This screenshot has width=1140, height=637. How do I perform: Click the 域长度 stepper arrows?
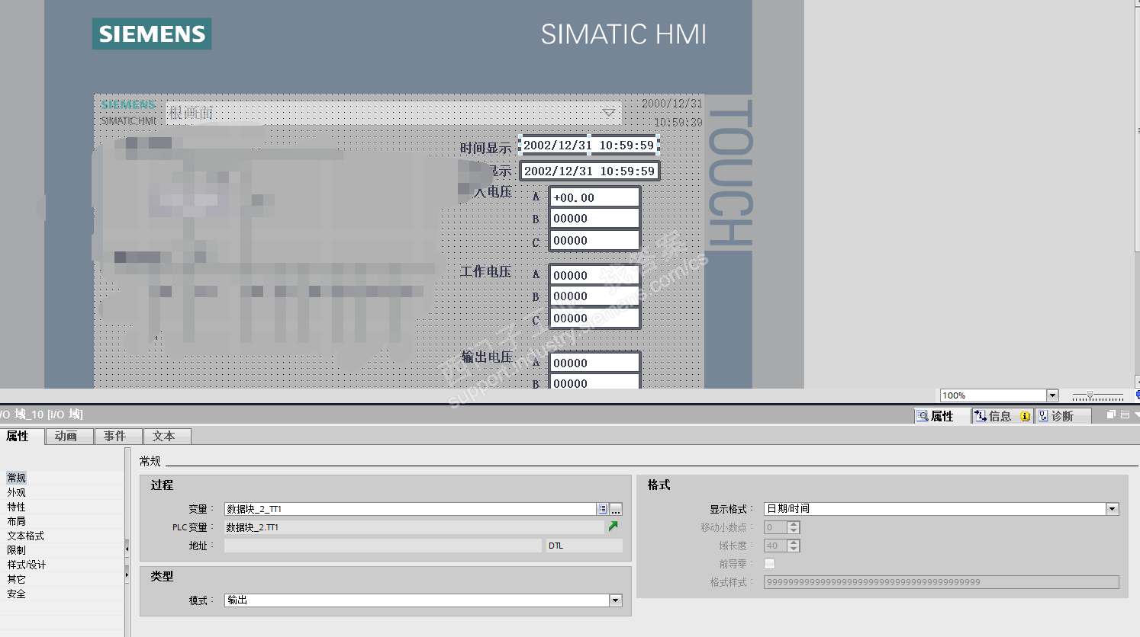(x=794, y=546)
